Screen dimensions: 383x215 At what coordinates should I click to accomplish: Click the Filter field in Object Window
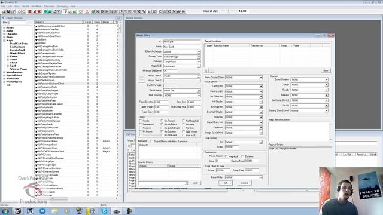pyautogui.click(x=17, y=23)
